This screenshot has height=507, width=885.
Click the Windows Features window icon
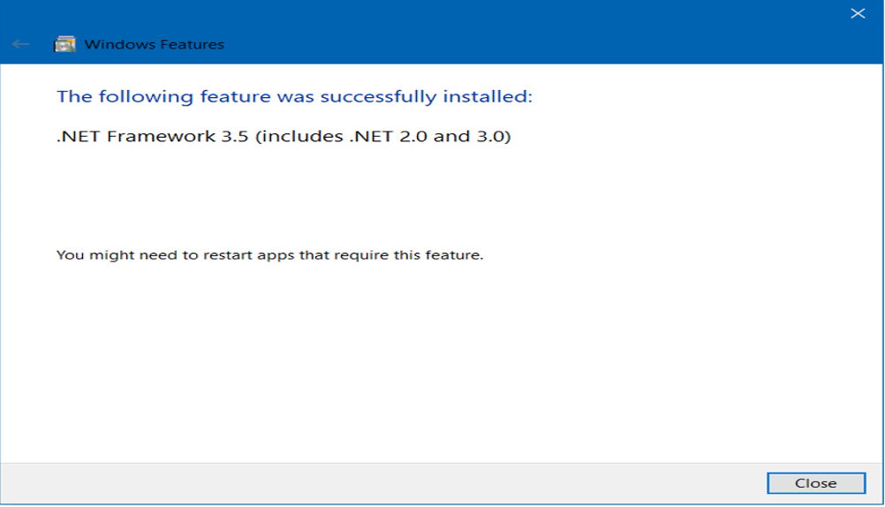pos(64,44)
